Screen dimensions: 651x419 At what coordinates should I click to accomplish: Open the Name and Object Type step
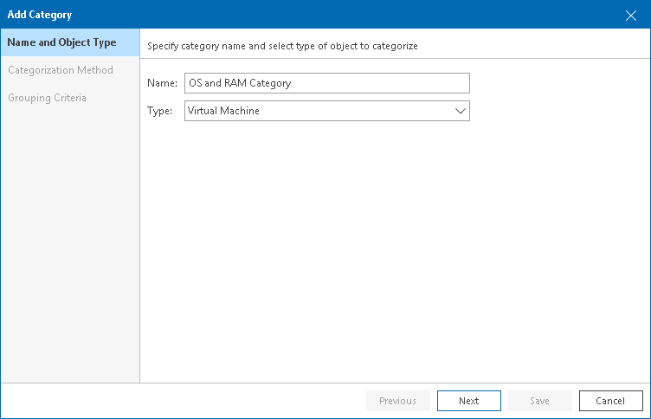click(x=61, y=42)
